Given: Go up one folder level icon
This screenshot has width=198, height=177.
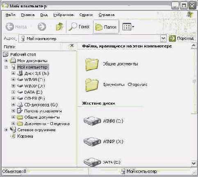Looking at the screenshot, I should [59, 27].
